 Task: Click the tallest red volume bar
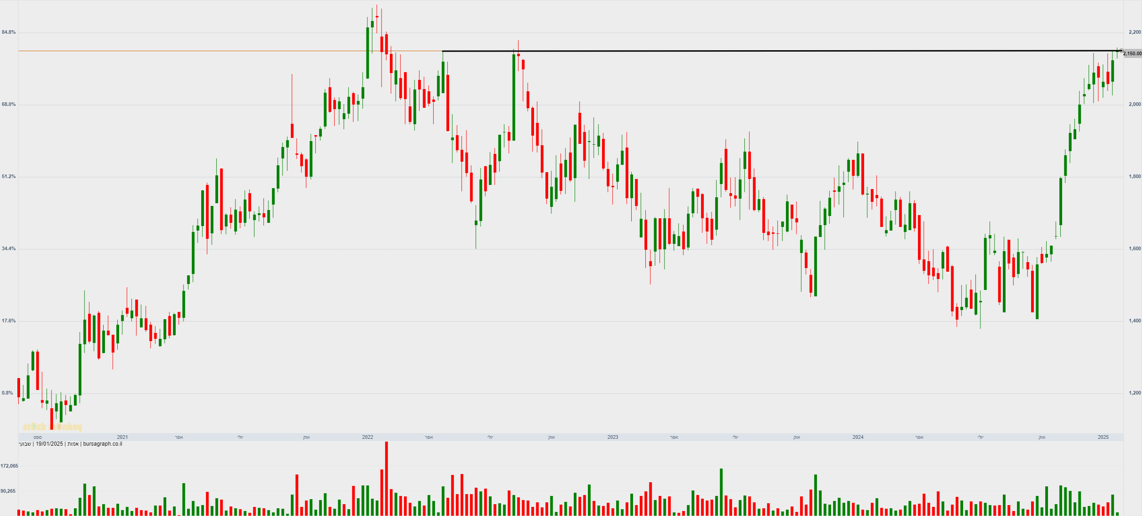[x=386, y=479]
